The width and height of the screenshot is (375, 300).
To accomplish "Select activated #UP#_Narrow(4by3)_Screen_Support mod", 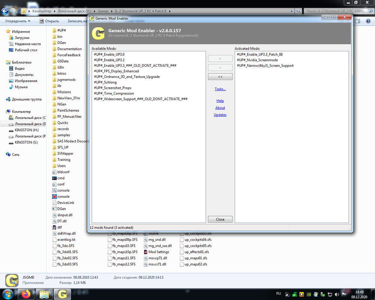I will click(x=265, y=66).
